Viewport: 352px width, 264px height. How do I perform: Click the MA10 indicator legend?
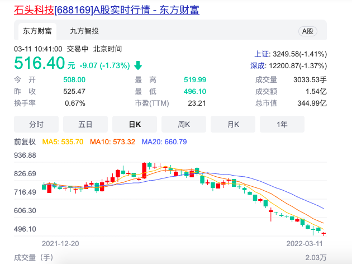[112, 142]
